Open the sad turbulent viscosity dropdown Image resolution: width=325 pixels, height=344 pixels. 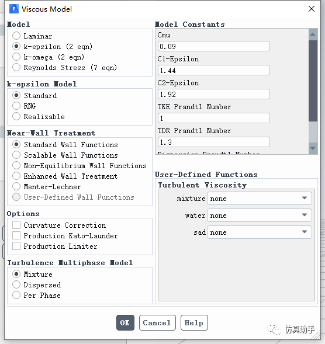coord(260,232)
